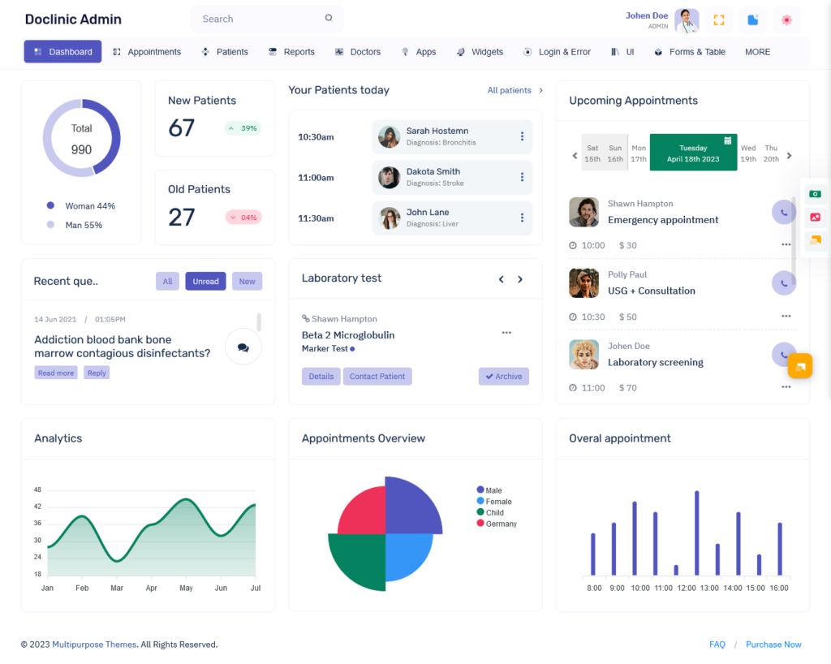
Task: Select Mon 17th in the date strip
Action: point(639,153)
